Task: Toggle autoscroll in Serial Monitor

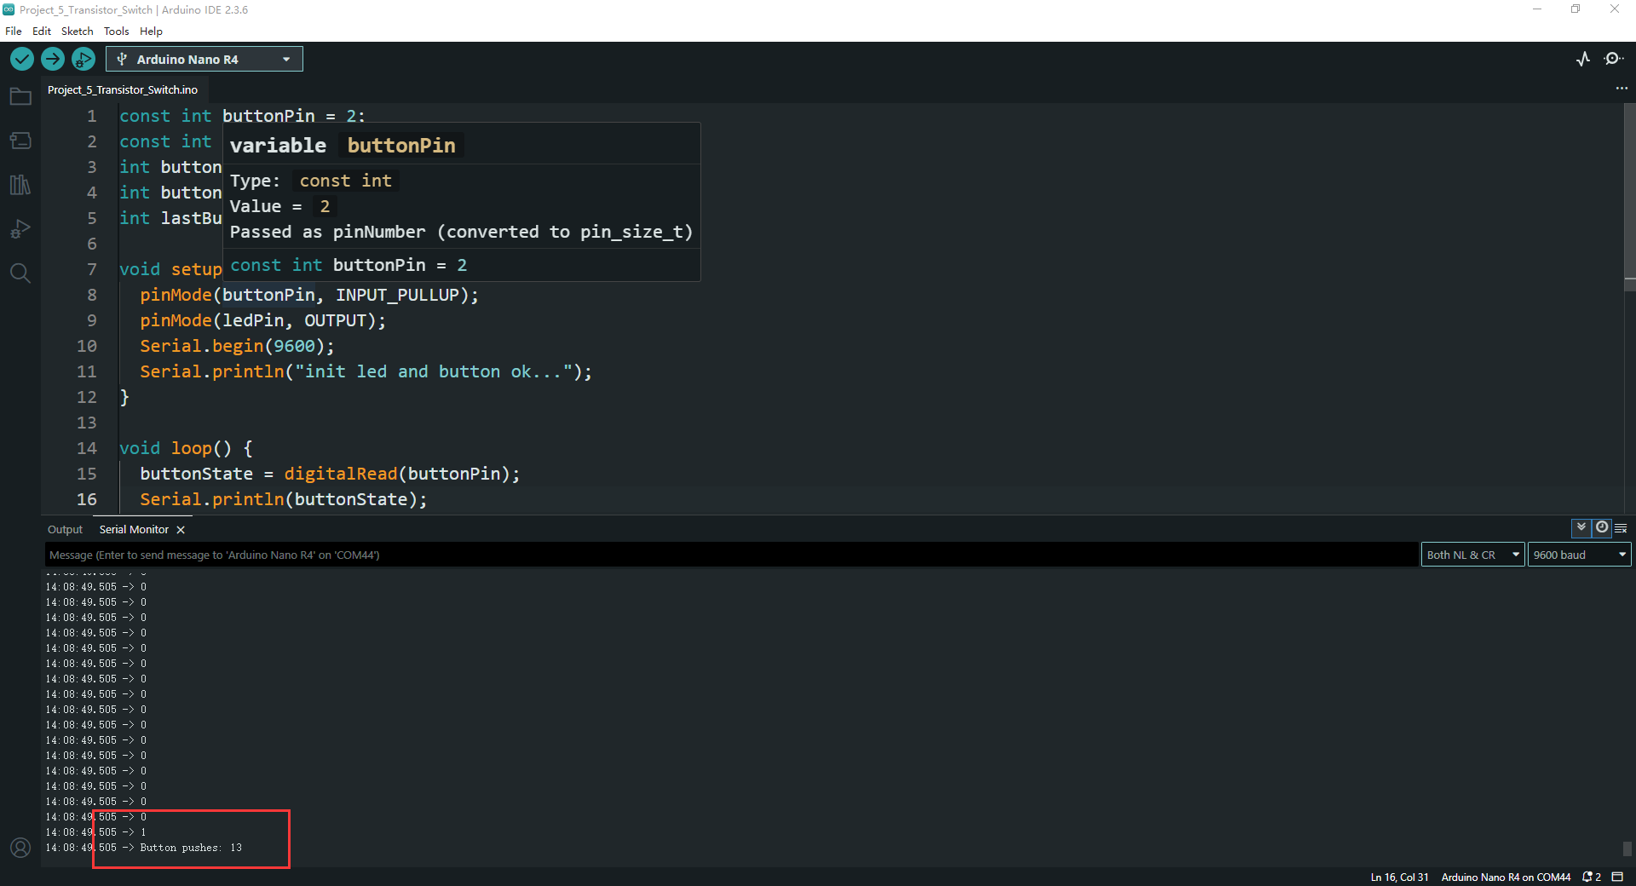Action: coord(1581,527)
